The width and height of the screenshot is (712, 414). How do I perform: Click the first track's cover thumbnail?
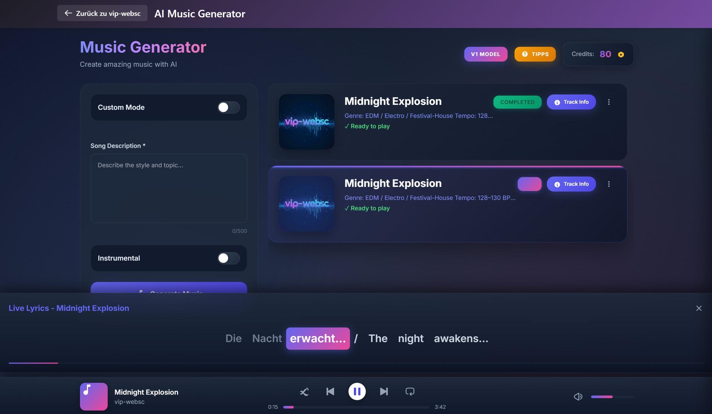306,122
